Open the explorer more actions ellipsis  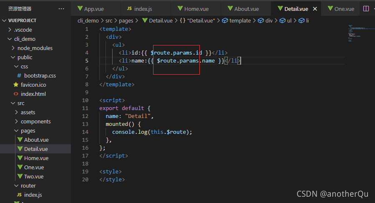(x=61, y=9)
